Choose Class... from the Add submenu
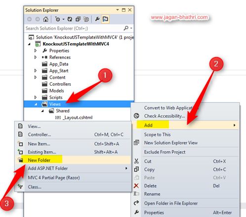 coord(73,187)
